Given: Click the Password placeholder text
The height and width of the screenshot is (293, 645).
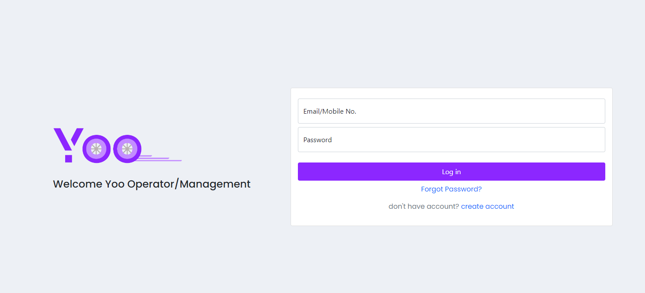Looking at the screenshot, I should 318,140.
